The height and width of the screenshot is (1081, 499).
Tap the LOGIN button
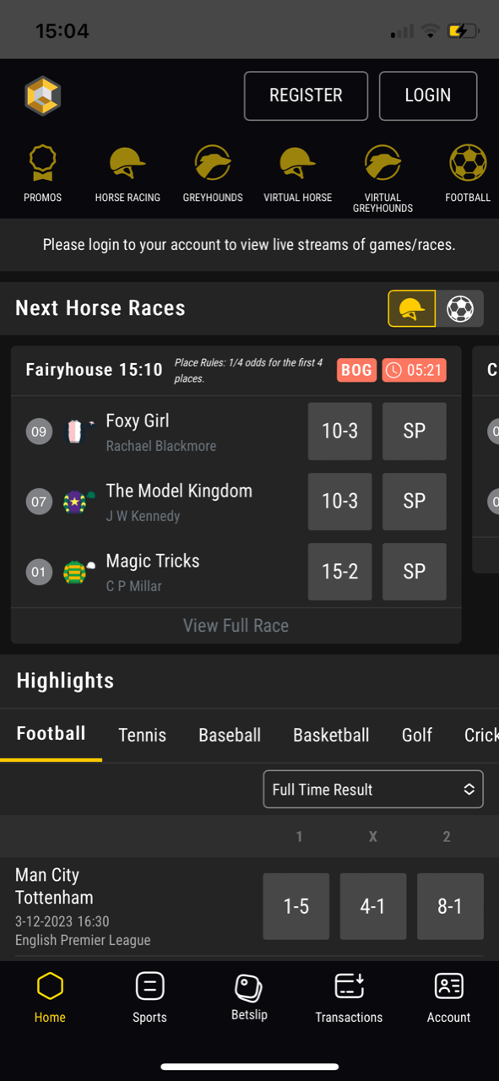(x=428, y=95)
